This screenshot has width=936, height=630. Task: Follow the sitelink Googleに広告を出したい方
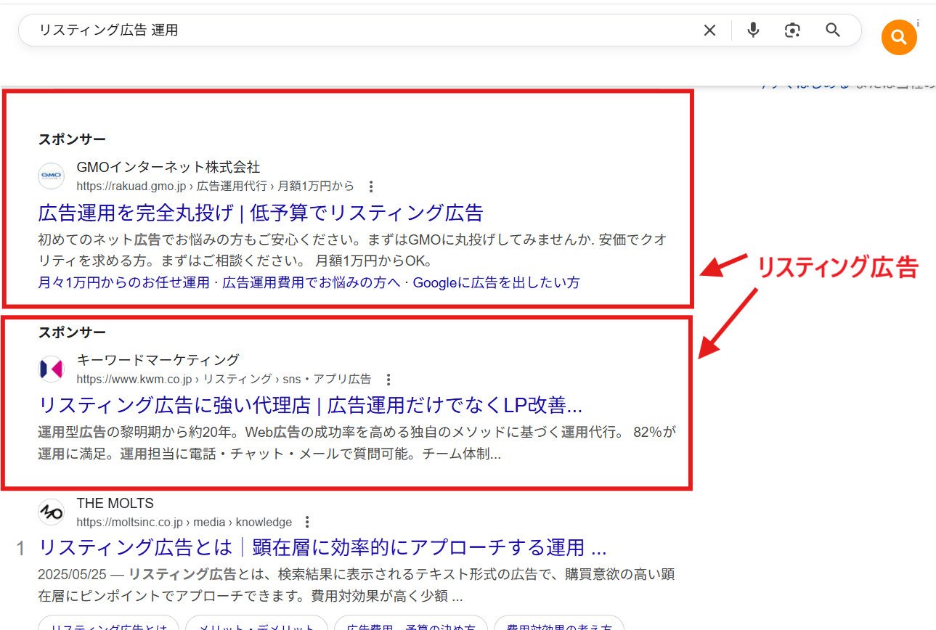coord(496,283)
